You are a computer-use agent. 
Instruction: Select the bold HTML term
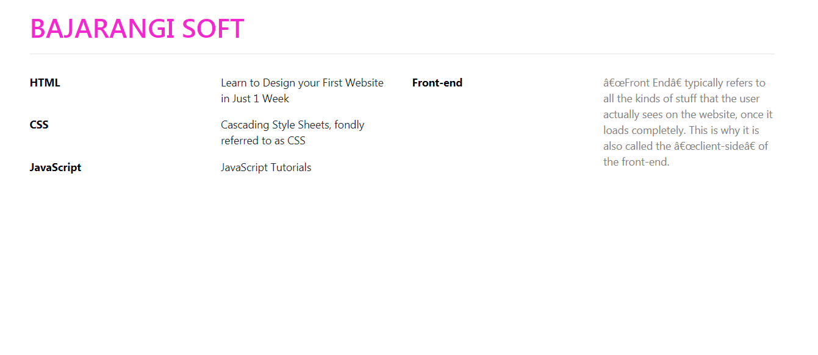(x=45, y=83)
